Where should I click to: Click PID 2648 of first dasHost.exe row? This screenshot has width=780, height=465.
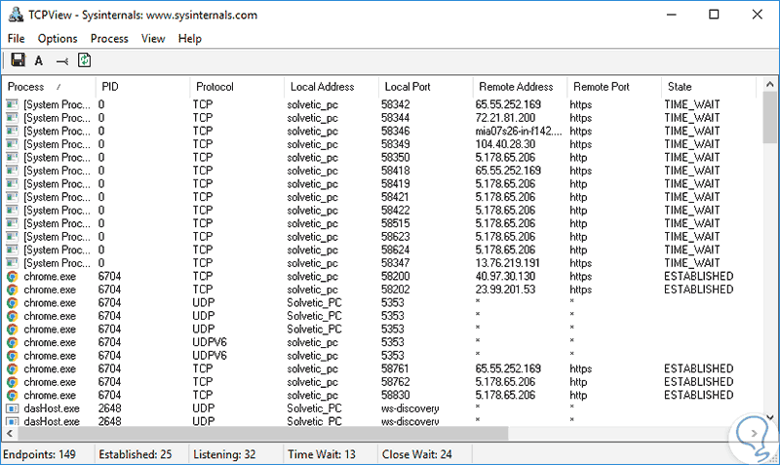pos(109,408)
